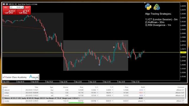The width and height of the screenshot is (189, 106).
Task: Click the eurgbp pending order icon
Action: click(x=3, y=101)
